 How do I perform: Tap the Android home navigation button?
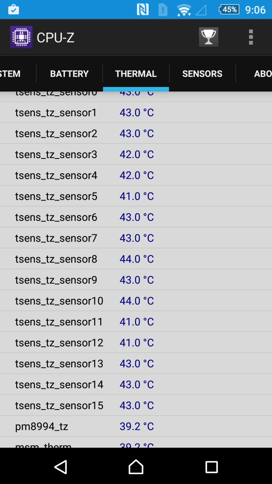(136, 467)
